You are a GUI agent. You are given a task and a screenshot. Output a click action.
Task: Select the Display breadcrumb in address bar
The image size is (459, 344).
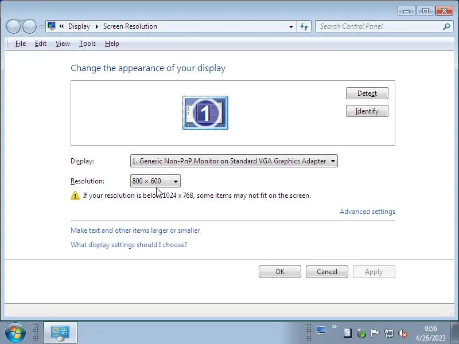click(x=79, y=26)
